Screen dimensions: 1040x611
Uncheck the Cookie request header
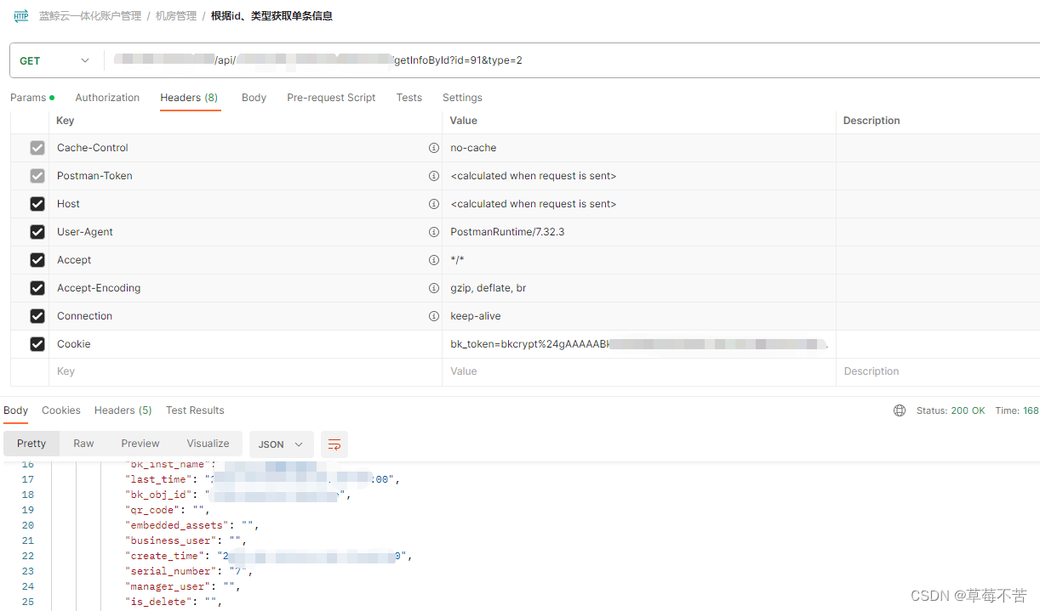tap(37, 343)
